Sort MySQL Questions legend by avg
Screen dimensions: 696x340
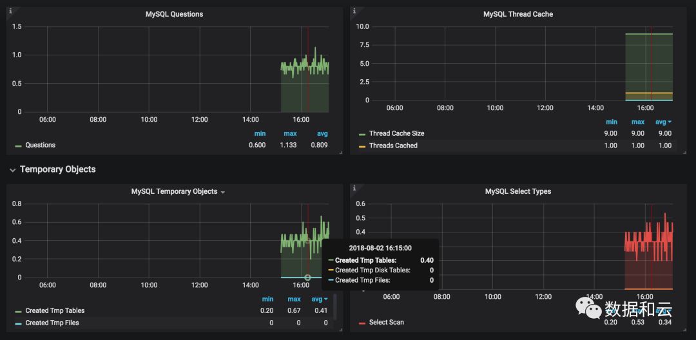[322, 133]
